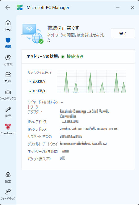Close the PC Manager window
This screenshot has height=205, width=139.
tap(133, 7)
